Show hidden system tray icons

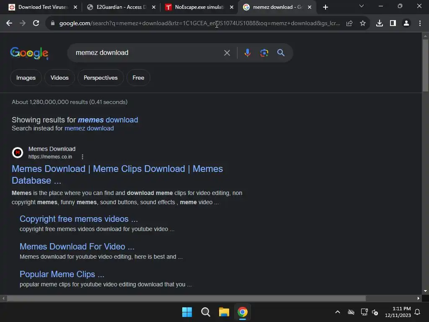pos(338,312)
